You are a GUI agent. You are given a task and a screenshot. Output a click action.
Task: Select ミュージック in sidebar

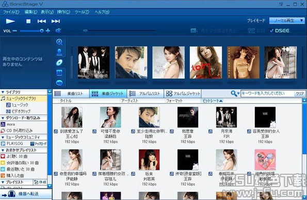(x=17, y=105)
